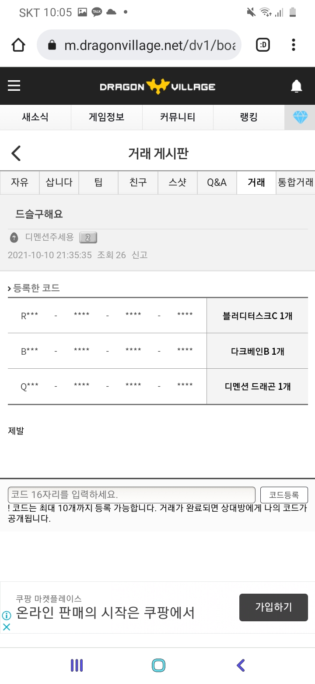Expand the 등록한 코드 section

[34, 288]
